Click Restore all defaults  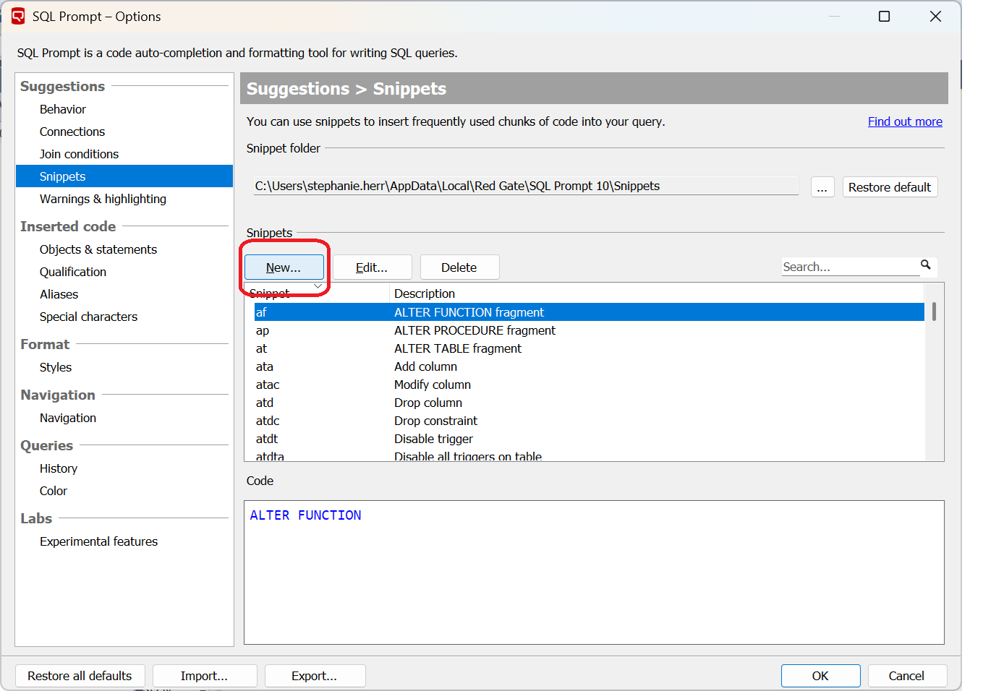click(x=80, y=676)
